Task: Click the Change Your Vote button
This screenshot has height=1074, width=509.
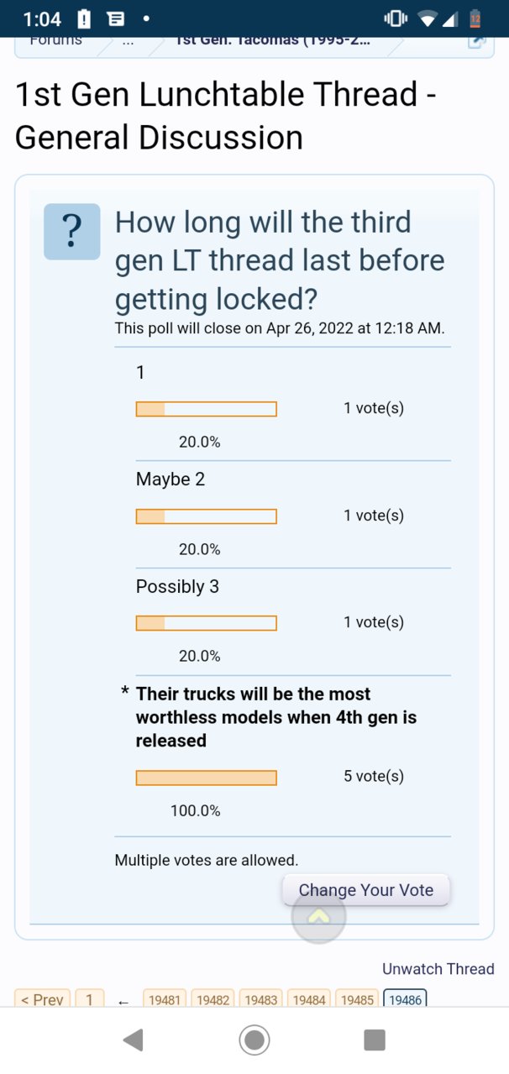Action: (x=366, y=890)
